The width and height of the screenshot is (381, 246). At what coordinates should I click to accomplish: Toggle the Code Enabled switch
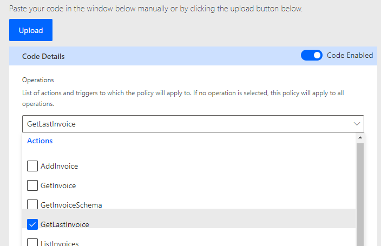[311, 55]
